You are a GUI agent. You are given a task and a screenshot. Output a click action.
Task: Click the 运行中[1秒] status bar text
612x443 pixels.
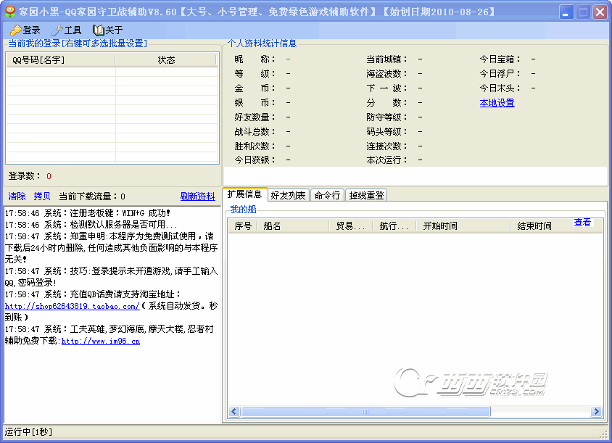(28, 432)
